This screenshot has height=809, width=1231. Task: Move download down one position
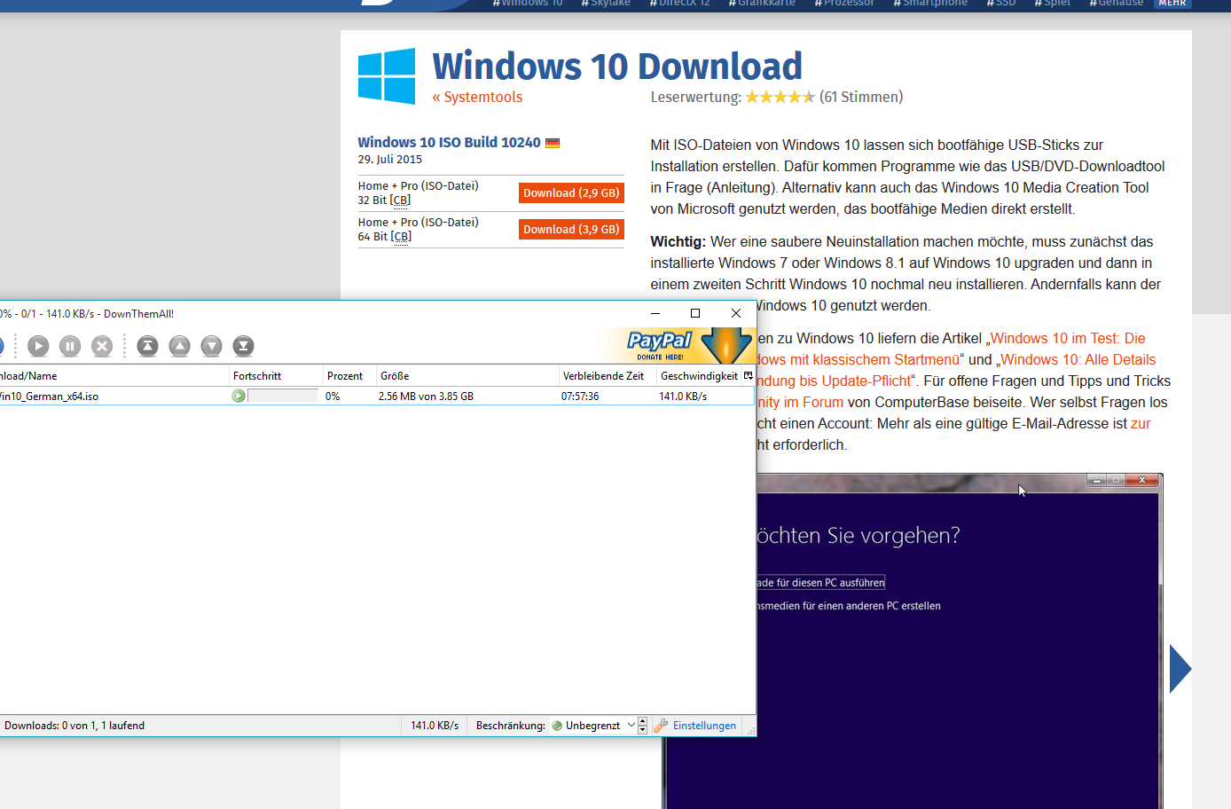point(211,346)
